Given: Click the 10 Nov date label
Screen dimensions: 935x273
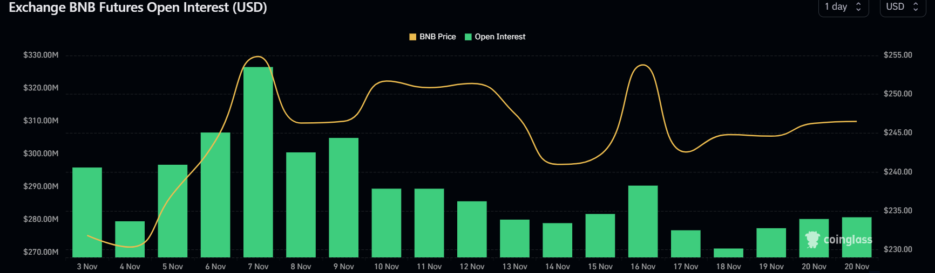Looking at the screenshot, I should pos(387,267).
